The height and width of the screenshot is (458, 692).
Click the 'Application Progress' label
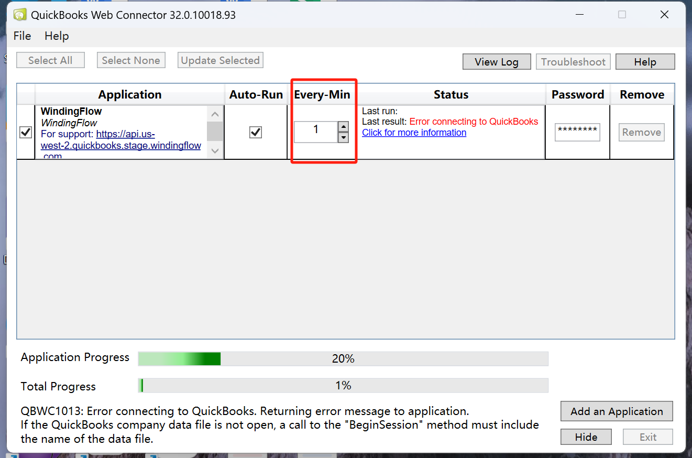tap(75, 357)
